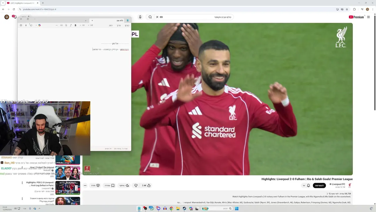
Task: Open options menu for How I Tricked The Internet
Action: [22, 168]
